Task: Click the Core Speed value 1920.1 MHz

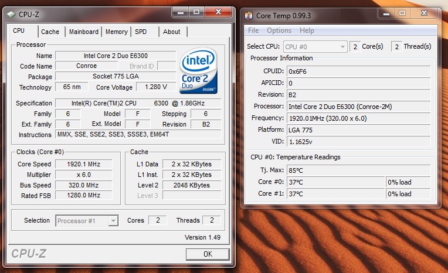Action: pyautogui.click(x=84, y=164)
